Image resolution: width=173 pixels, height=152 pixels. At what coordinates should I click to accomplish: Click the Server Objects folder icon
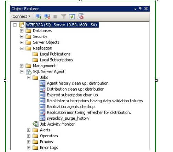tap(28, 43)
